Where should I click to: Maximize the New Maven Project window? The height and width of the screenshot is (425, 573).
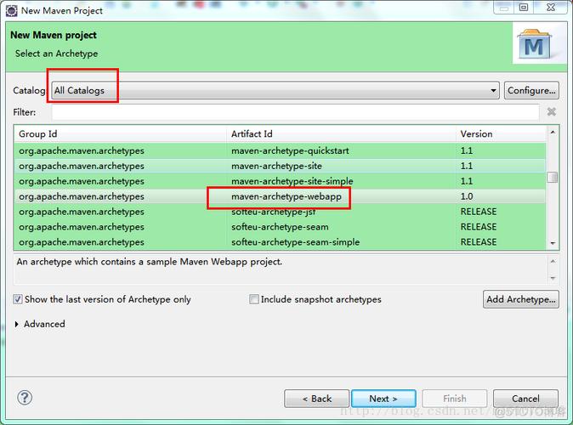524,8
